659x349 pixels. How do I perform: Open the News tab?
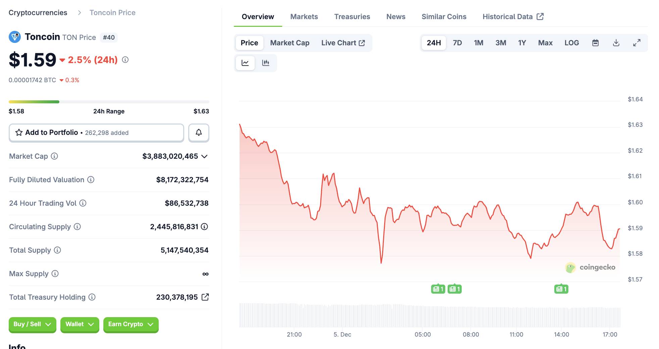point(396,16)
